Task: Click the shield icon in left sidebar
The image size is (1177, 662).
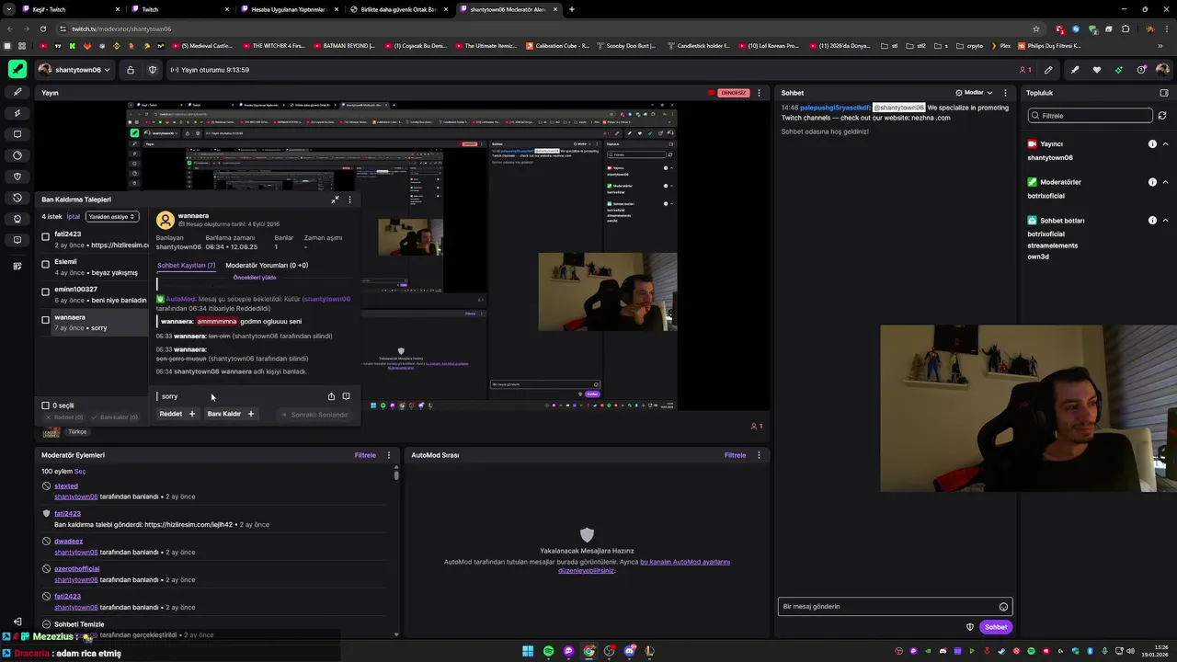Action: pyautogui.click(x=17, y=177)
